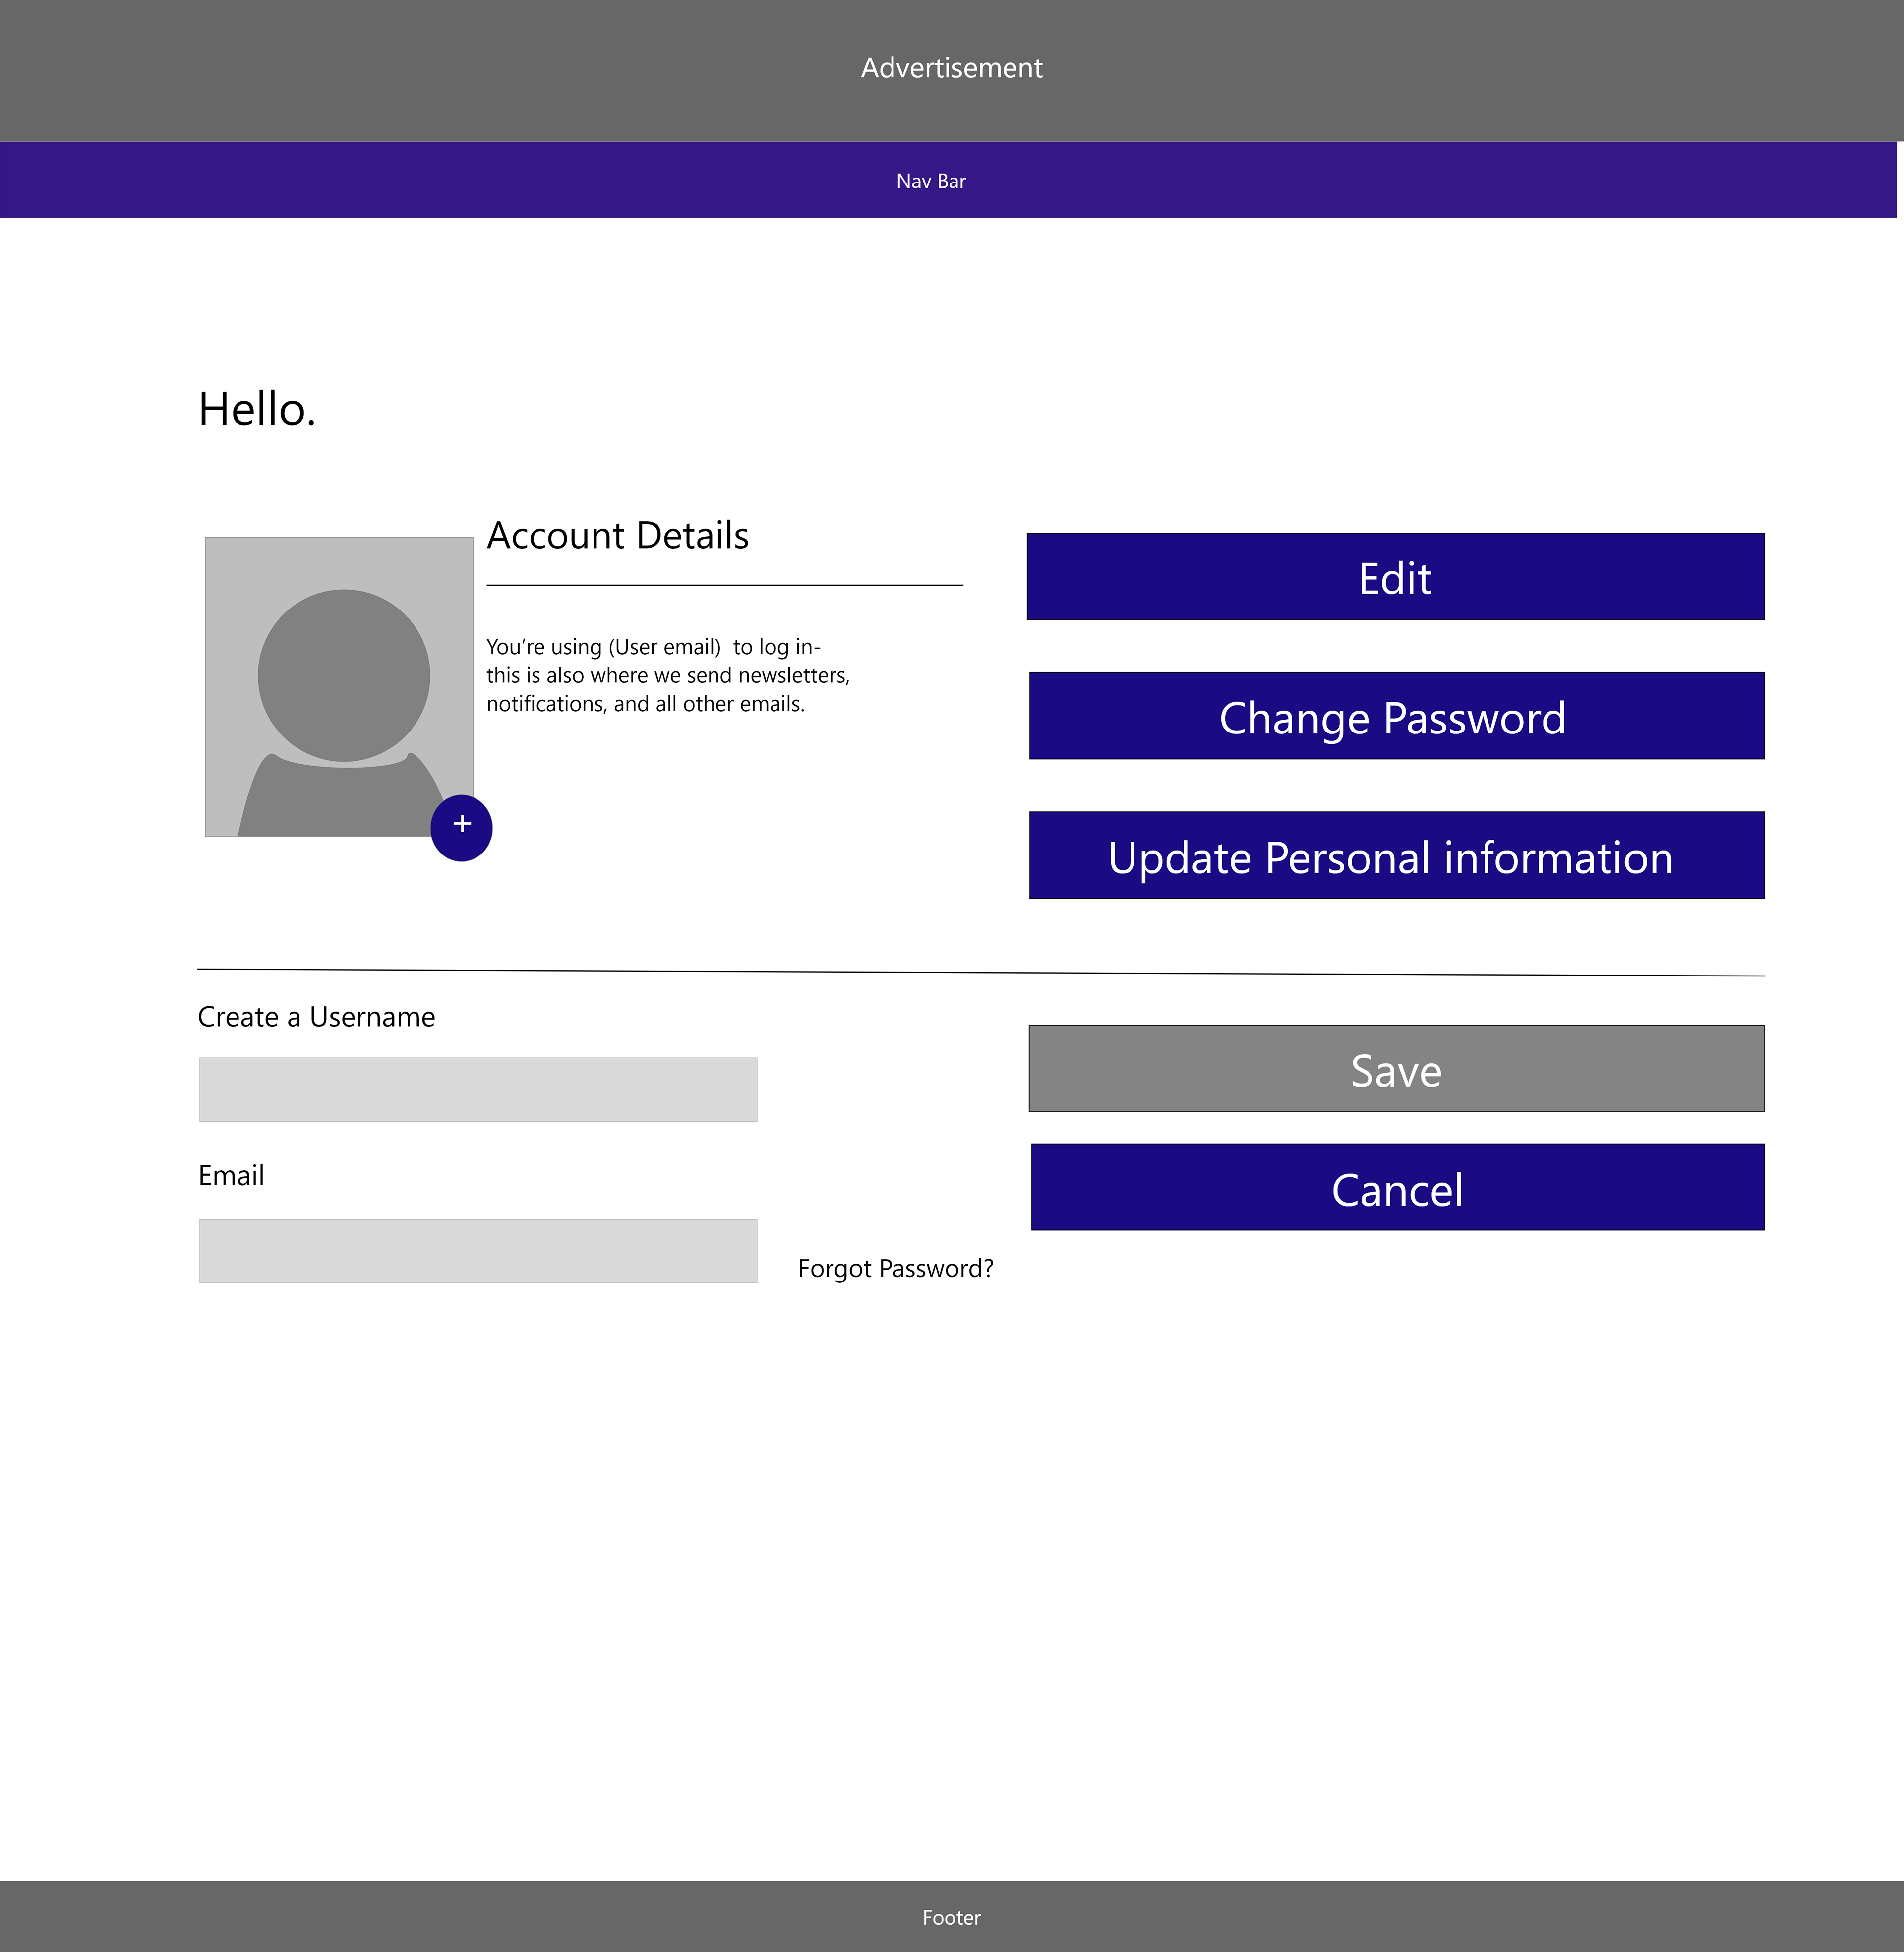
Task: Cancel the account edits
Action: [x=1397, y=1187]
